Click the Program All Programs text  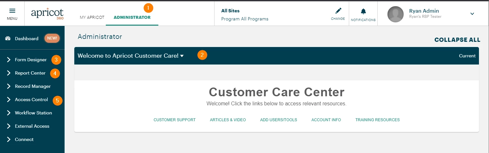(x=245, y=19)
